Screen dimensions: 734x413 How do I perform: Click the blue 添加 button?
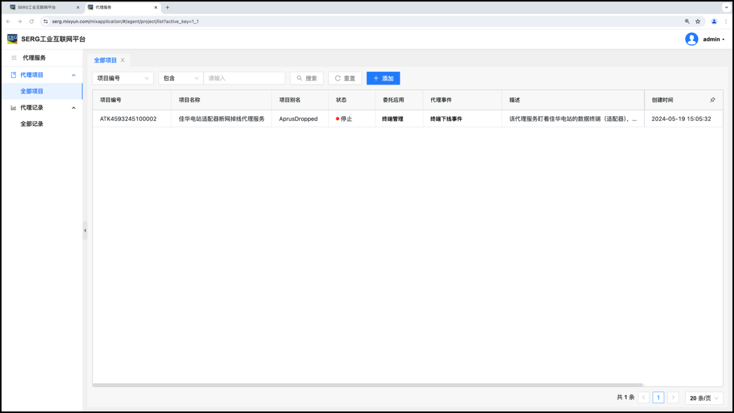[x=383, y=78]
